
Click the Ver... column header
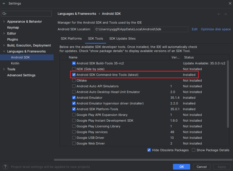(176, 57)
